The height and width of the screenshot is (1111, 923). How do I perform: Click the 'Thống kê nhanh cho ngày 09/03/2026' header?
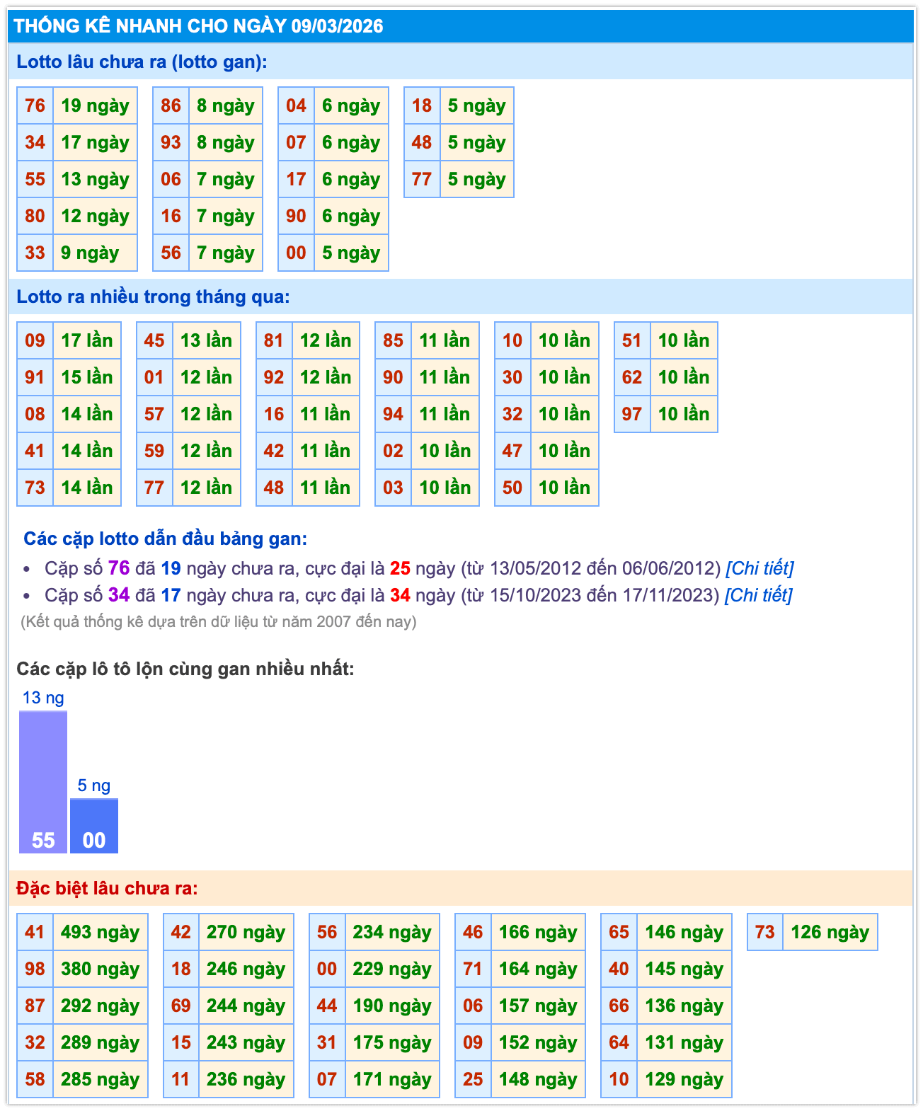[199, 26]
